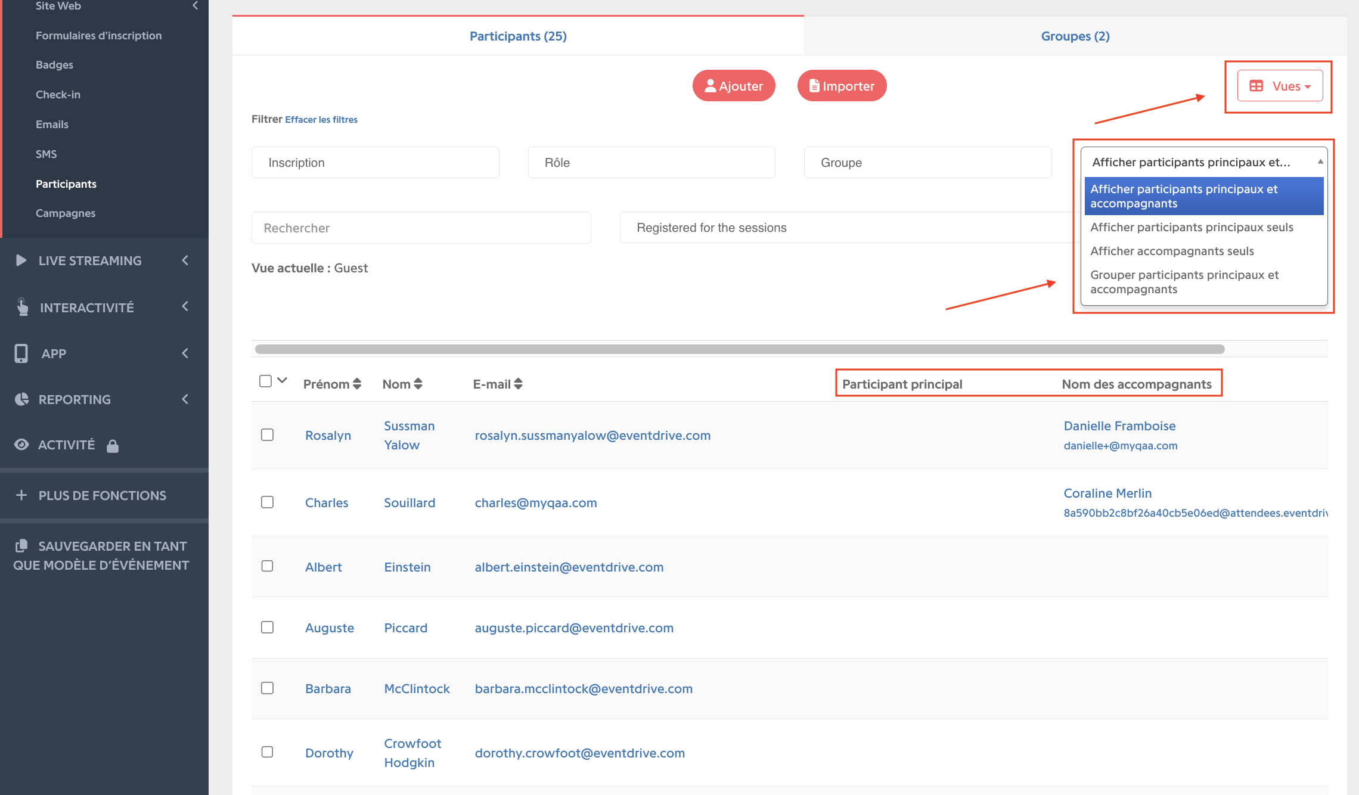Open the Inscription filter dropdown
The width and height of the screenshot is (1359, 795).
click(x=376, y=163)
